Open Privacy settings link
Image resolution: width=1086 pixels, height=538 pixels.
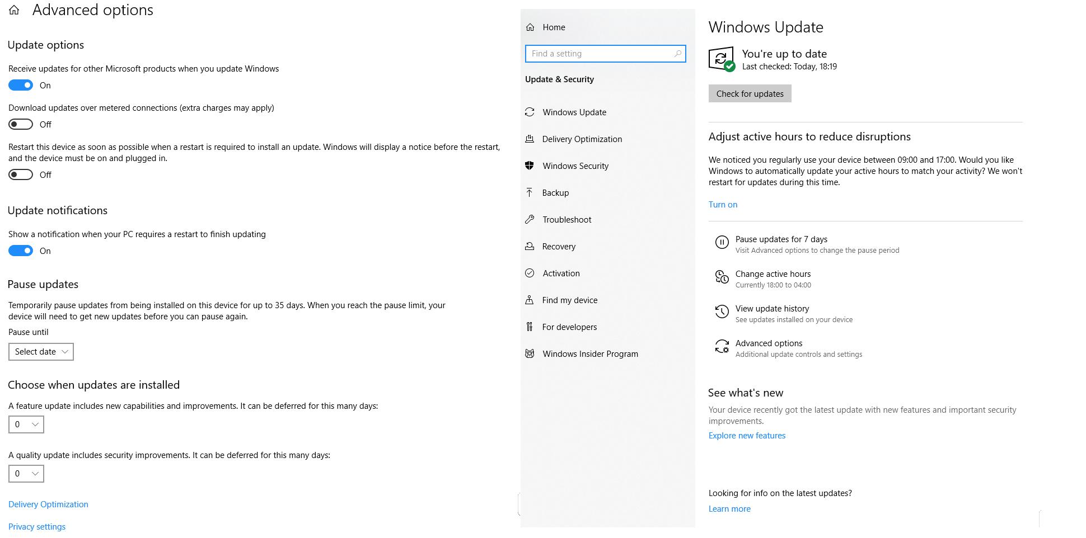(37, 527)
